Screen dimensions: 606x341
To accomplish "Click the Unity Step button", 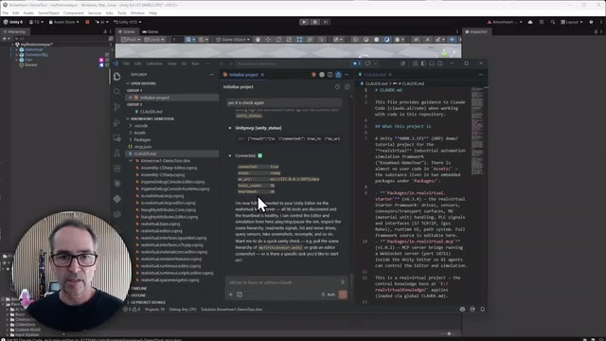I will tap(326, 22).
